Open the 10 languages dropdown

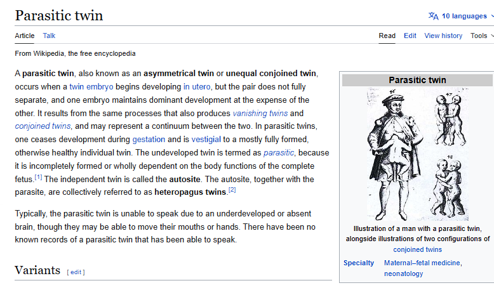(x=464, y=16)
